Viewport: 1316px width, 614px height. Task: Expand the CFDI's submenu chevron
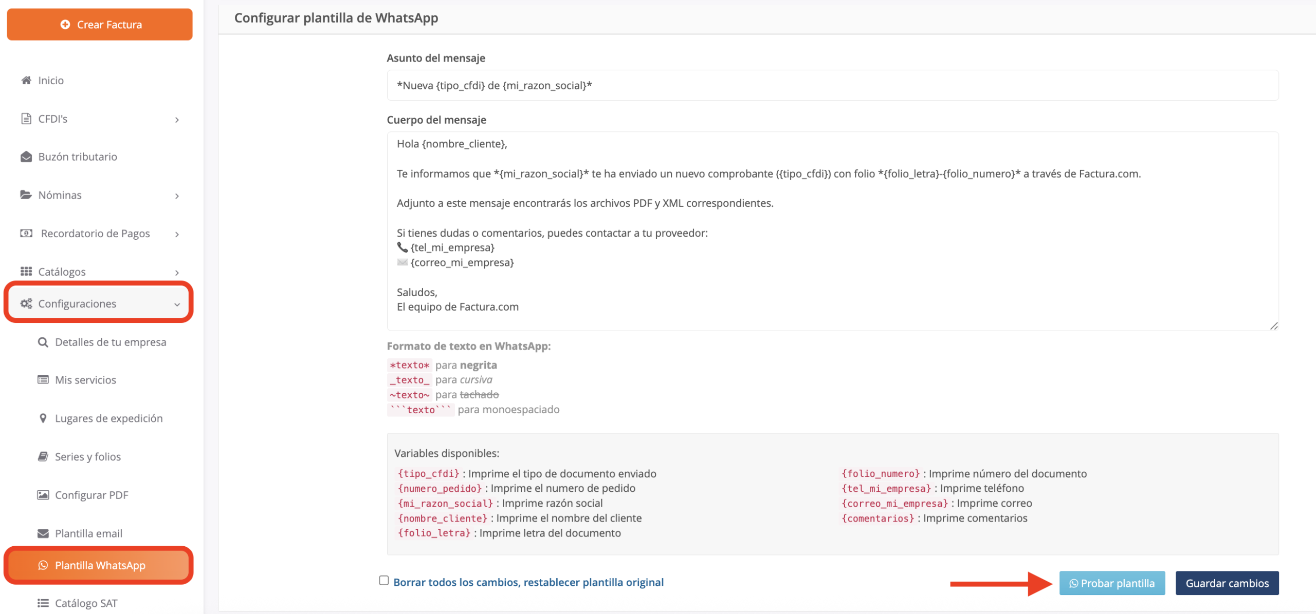pyautogui.click(x=177, y=120)
